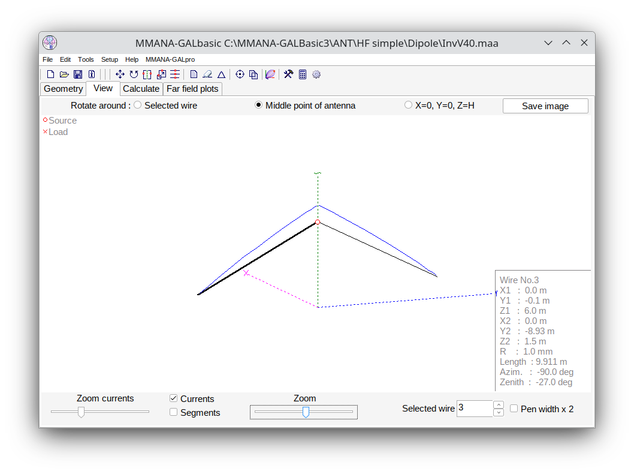Enable the Segments checkbox

[x=173, y=412]
